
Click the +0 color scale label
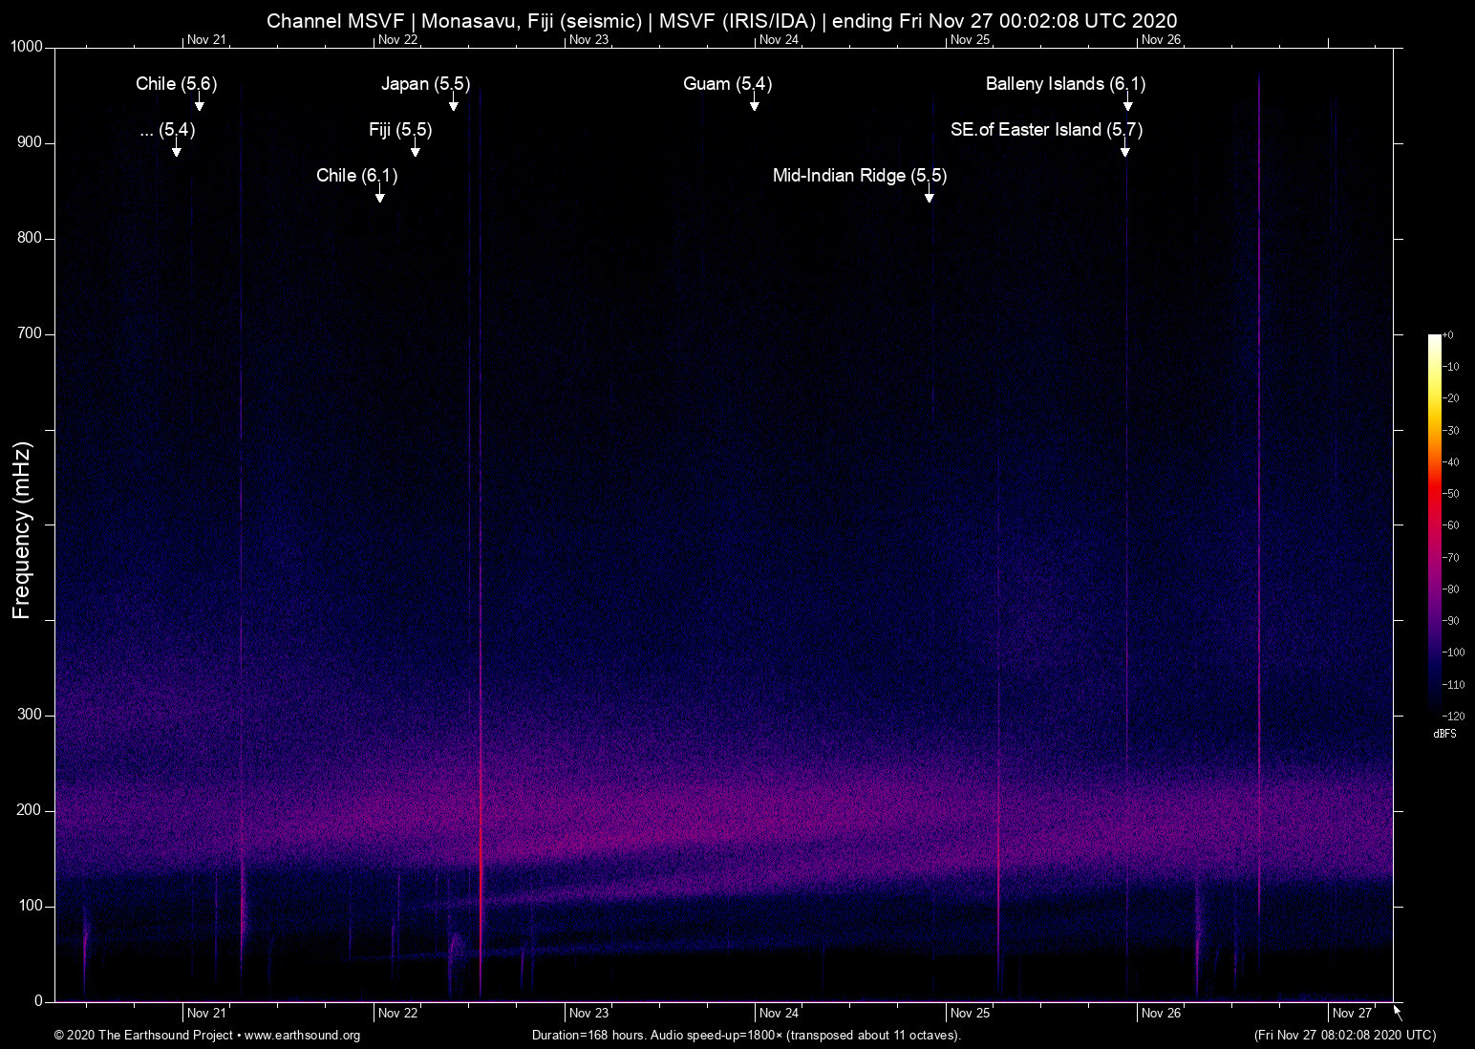pyautogui.click(x=1448, y=335)
